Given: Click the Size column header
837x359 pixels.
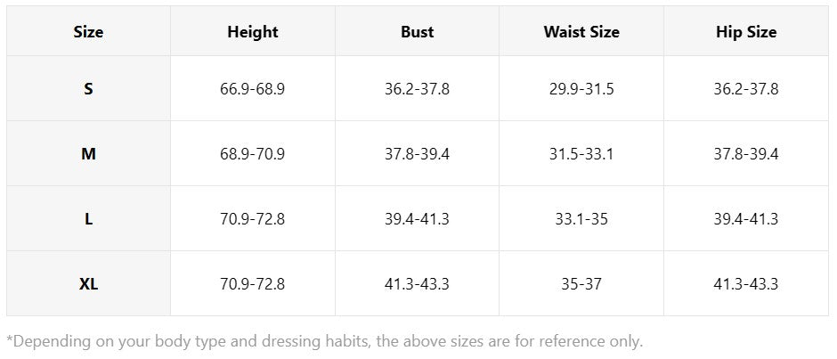Looking at the screenshot, I should pos(89,31).
